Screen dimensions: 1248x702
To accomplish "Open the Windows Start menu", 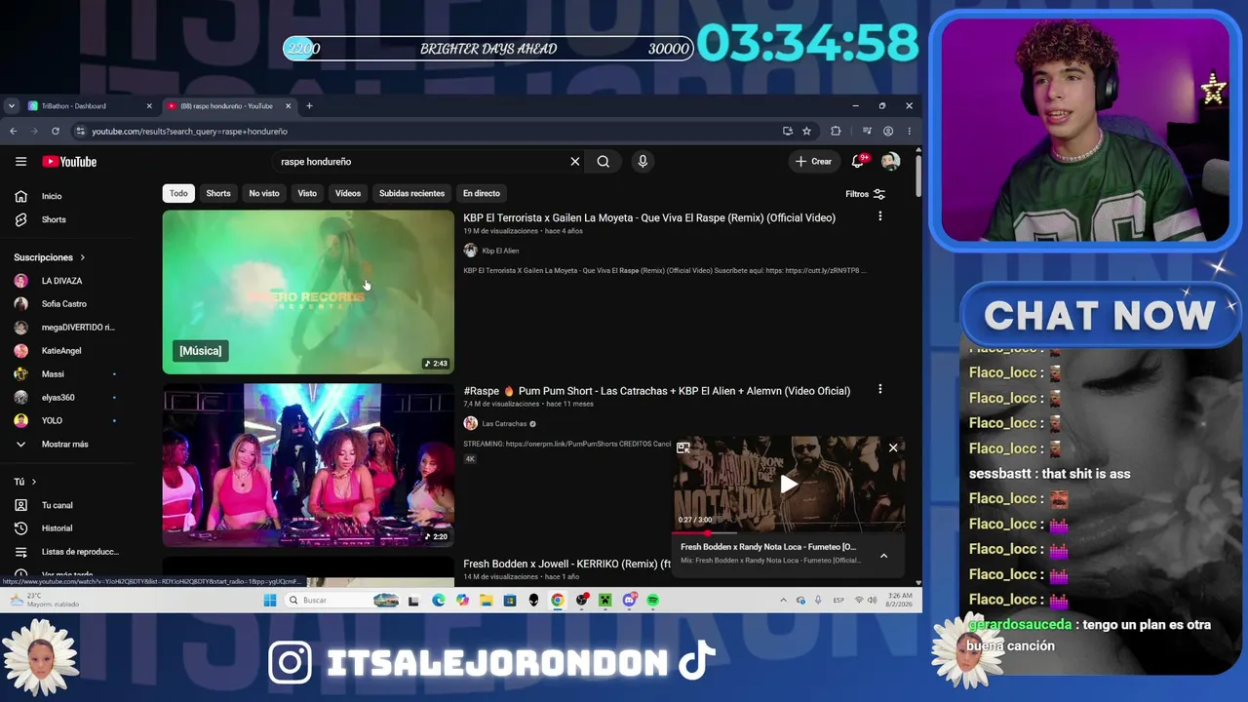I will tap(270, 601).
